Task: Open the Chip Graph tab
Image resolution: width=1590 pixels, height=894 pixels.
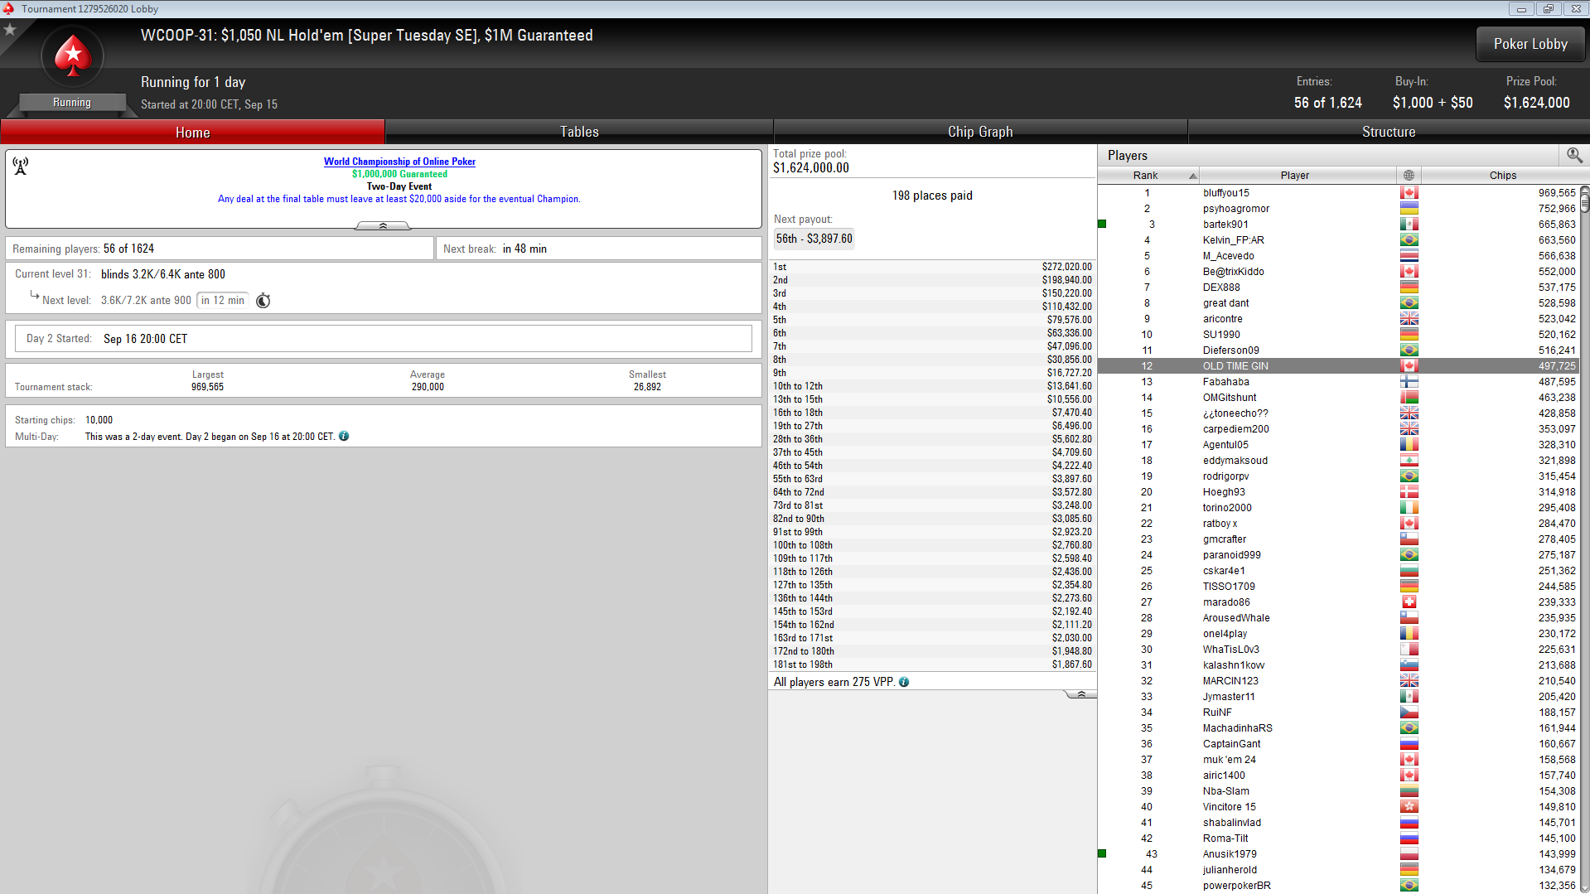Action: click(x=979, y=132)
